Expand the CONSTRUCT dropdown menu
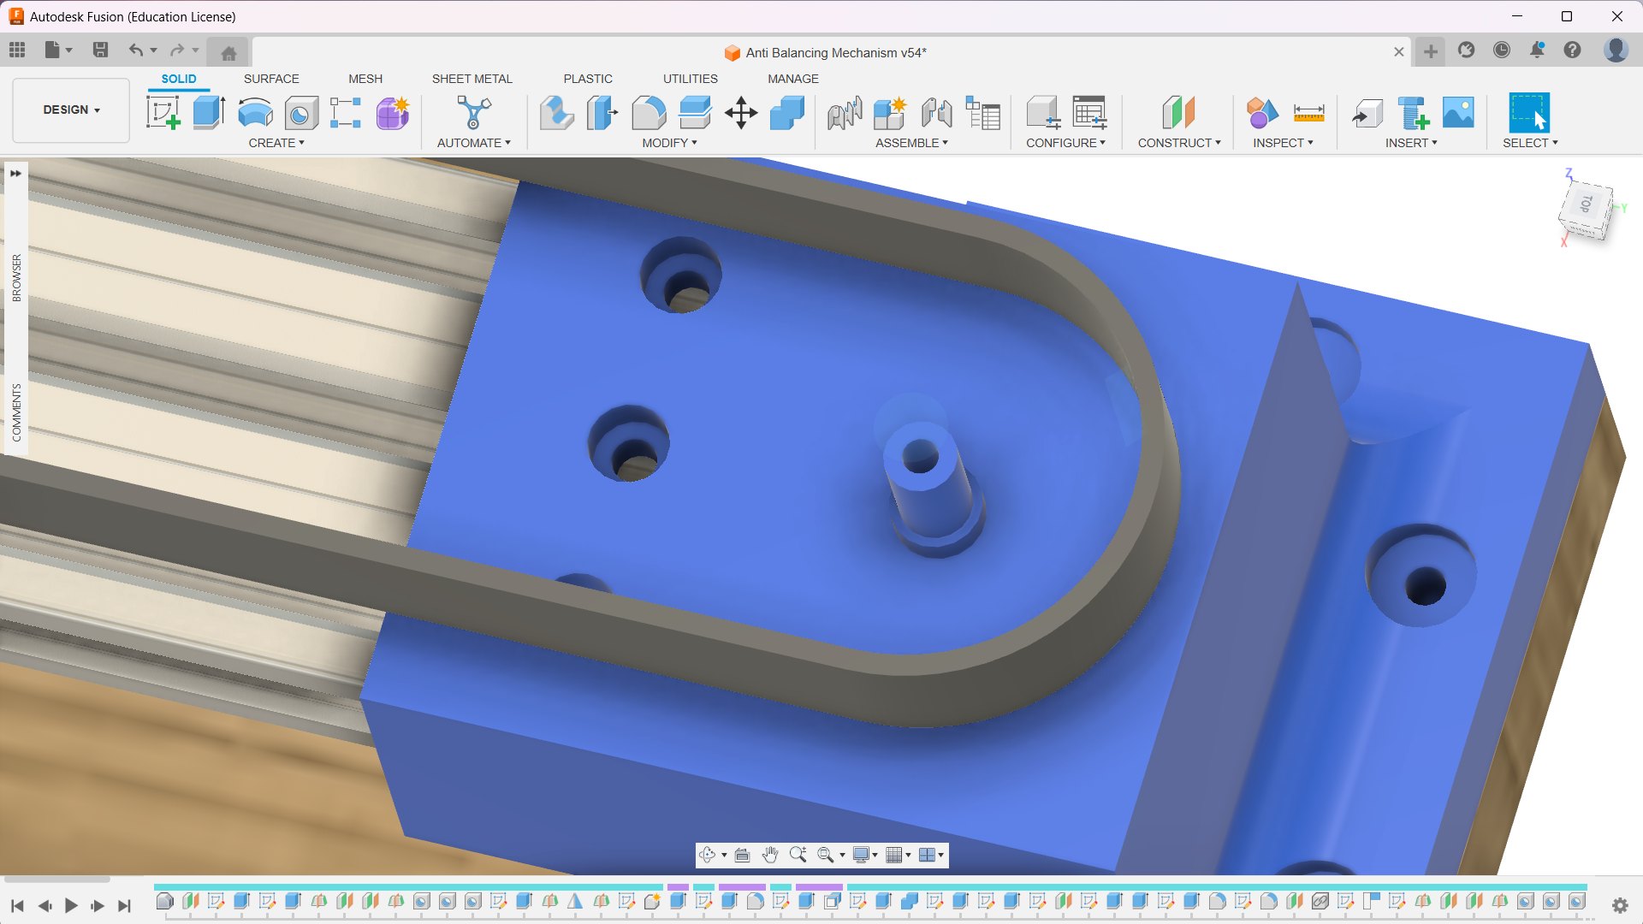This screenshot has width=1643, height=924. [x=1179, y=143]
